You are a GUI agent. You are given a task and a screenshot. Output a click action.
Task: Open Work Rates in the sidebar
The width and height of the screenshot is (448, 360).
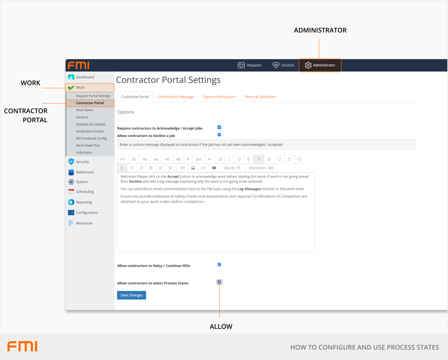pos(84,110)
